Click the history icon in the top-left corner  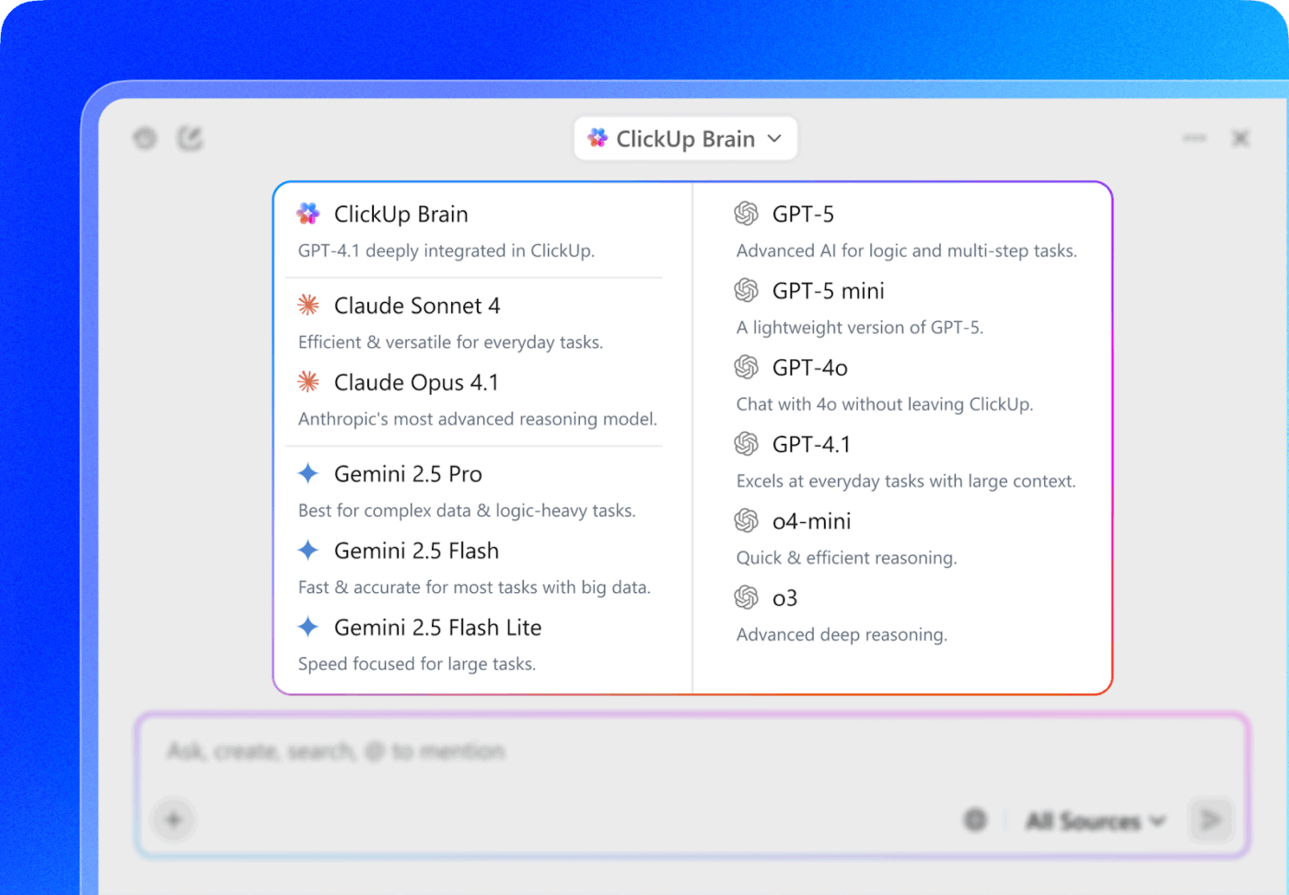145,137
